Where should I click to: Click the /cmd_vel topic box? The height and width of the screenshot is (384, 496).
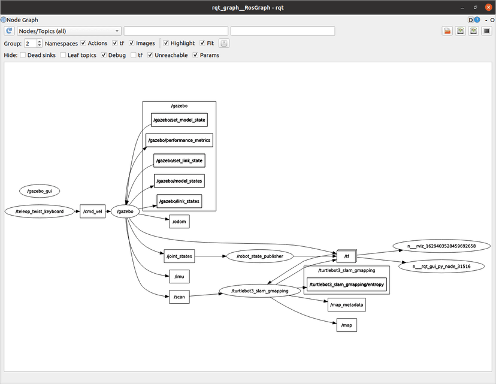pyautogui.click(x=92, y=211)
